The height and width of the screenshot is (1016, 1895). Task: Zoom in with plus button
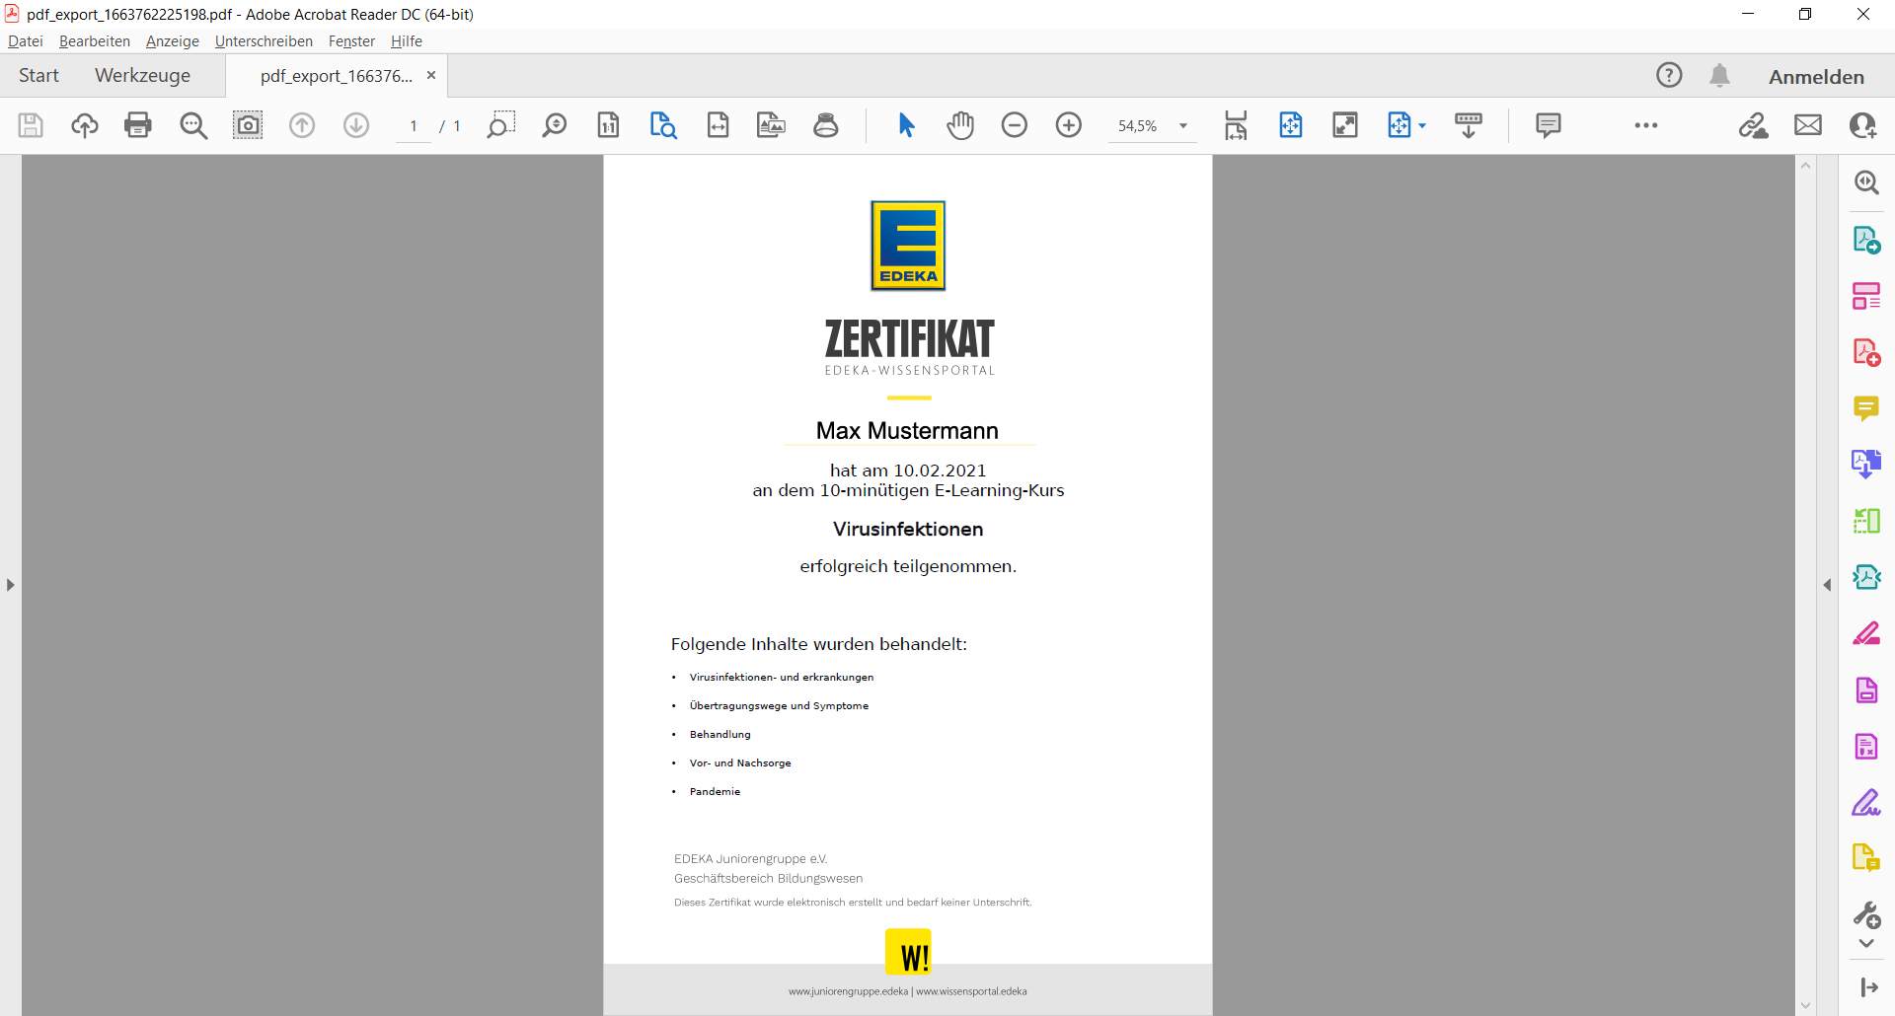[x=1069, y=125]
